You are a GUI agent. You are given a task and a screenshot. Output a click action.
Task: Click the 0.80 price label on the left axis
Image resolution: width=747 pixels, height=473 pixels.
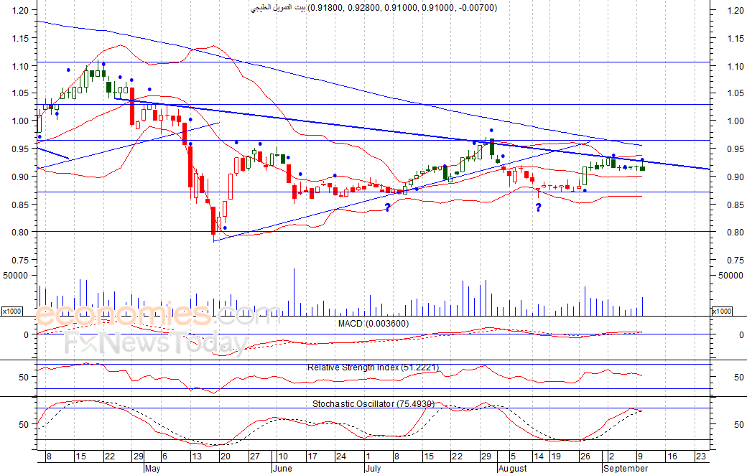coord(21,233)
